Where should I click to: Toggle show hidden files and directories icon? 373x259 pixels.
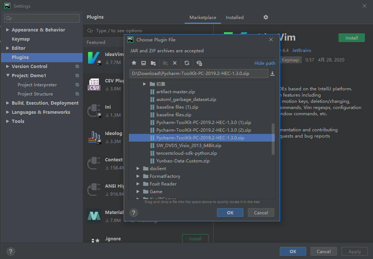click(199, 63)
